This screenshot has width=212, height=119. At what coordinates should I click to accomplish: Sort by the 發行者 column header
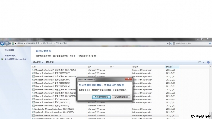[148, 67]
